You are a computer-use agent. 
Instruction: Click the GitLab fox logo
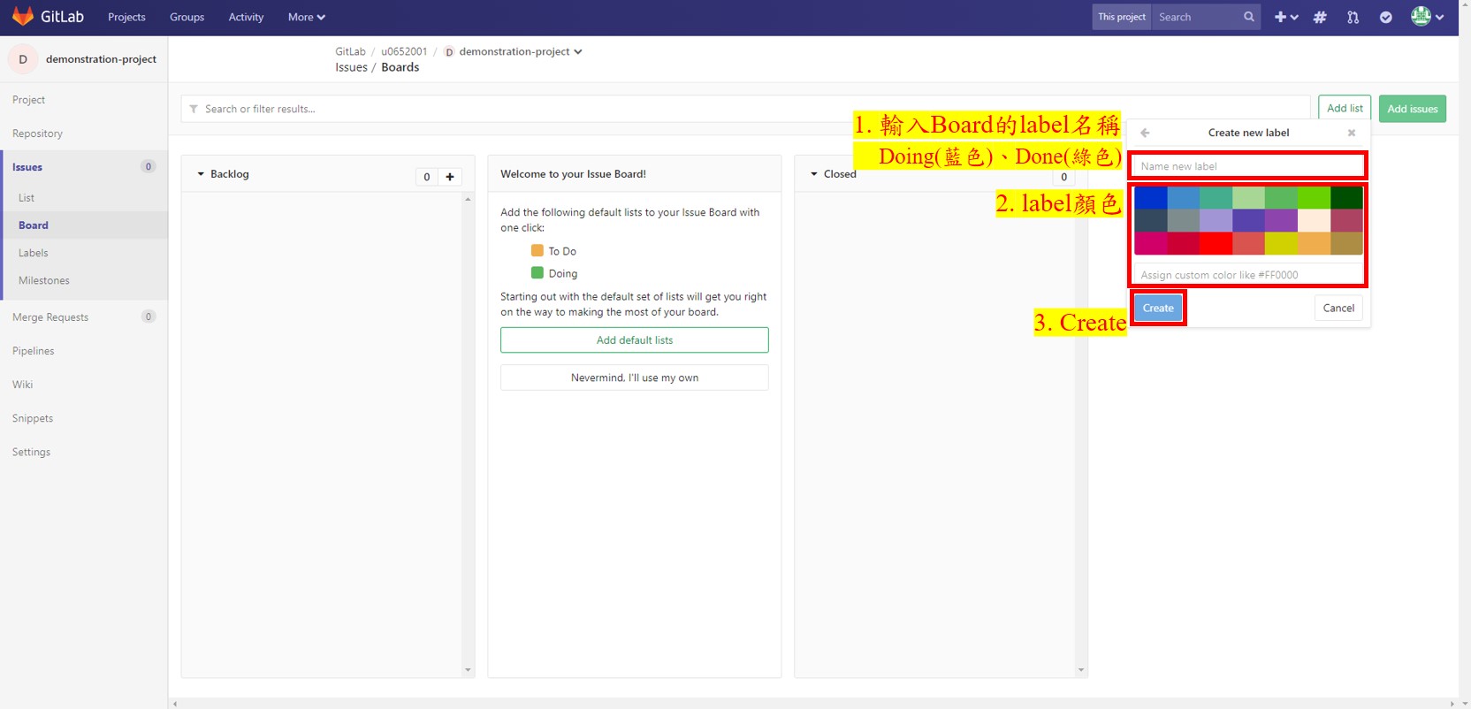pyautogui.click(x=23, y=17)
